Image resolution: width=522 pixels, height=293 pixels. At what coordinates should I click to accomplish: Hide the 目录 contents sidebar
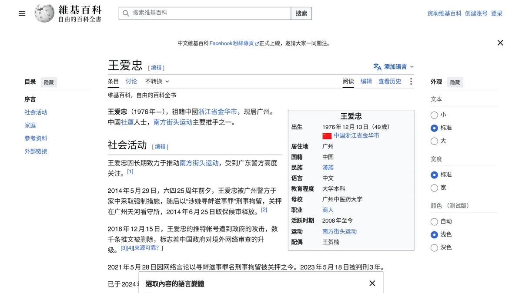[x=49, y=82]
